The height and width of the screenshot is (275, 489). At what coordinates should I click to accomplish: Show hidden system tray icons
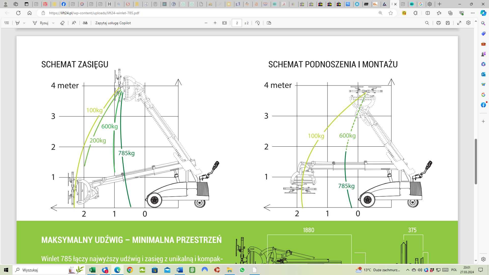click(407, 270)
